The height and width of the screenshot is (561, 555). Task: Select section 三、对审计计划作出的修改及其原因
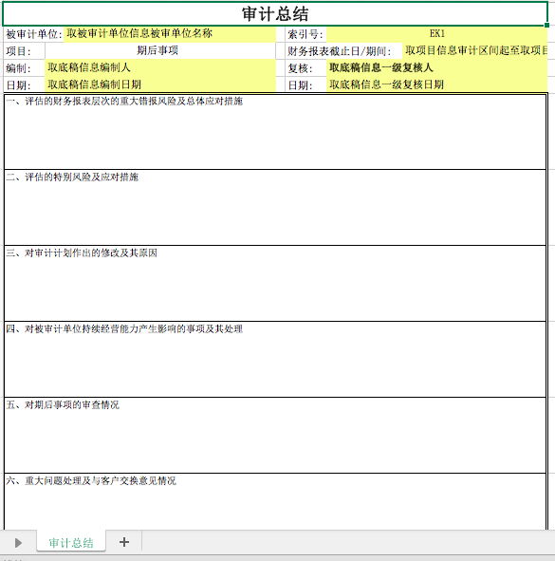275,284
